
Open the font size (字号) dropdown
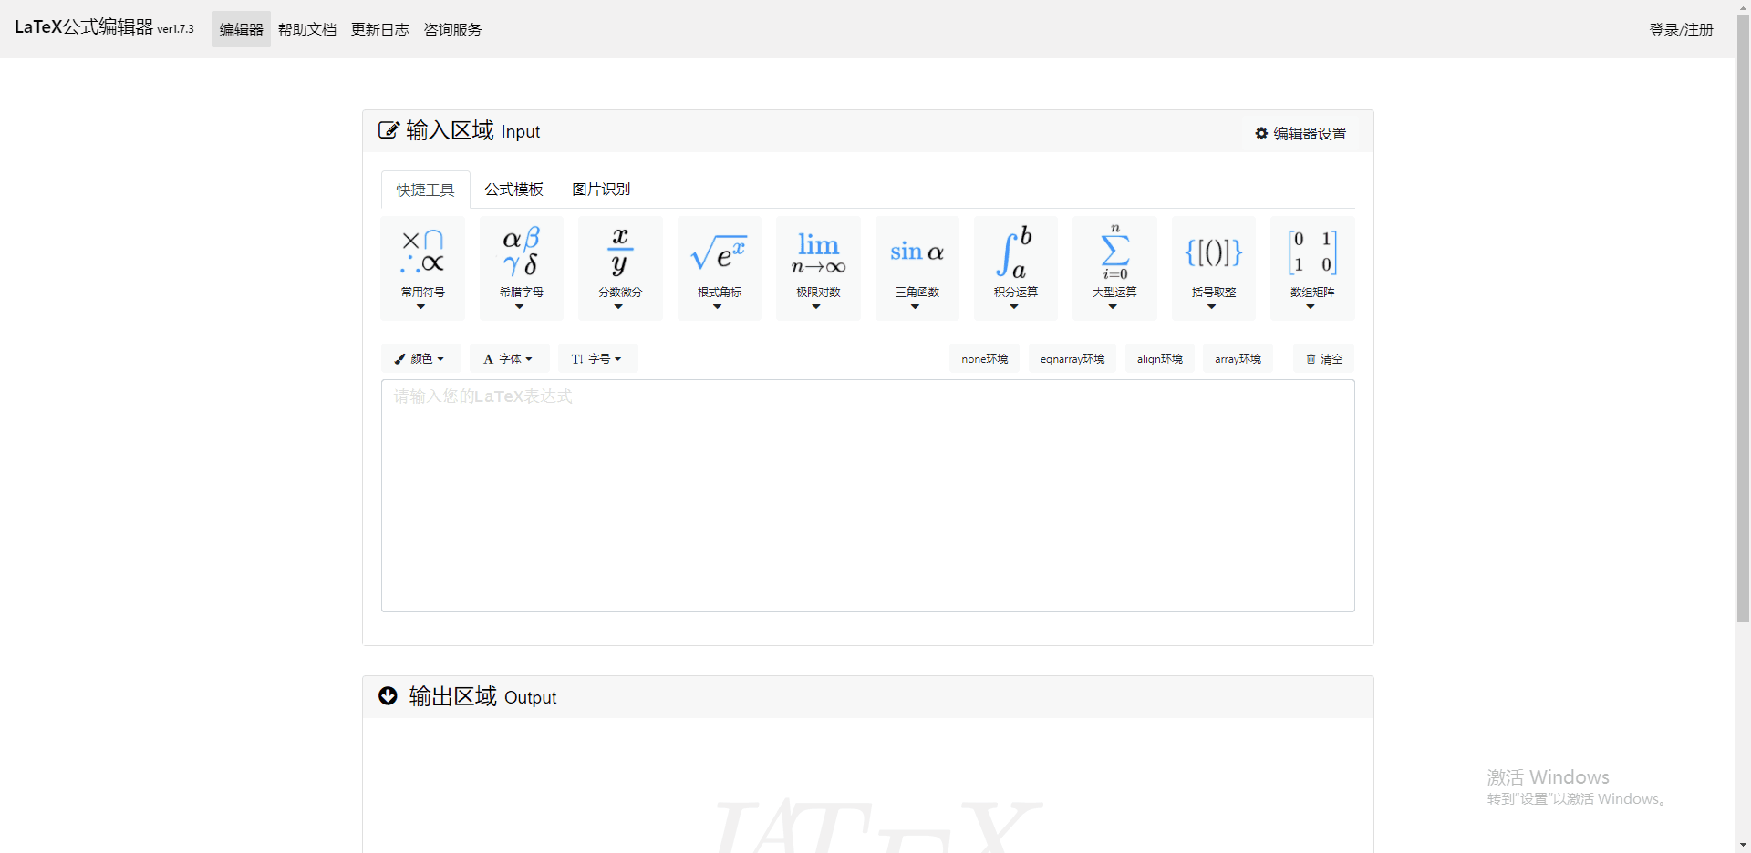tap(597, 359)
